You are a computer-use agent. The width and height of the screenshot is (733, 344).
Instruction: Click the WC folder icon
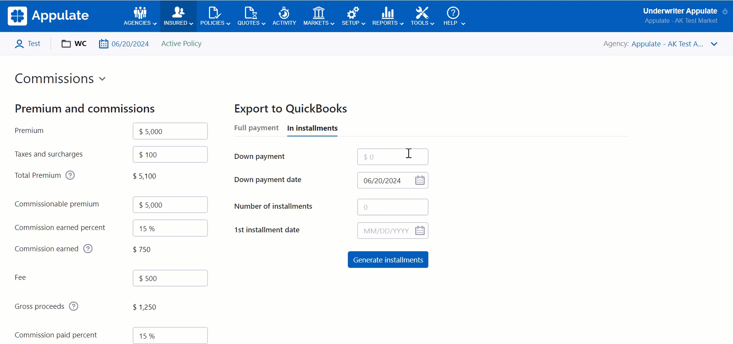66,44
